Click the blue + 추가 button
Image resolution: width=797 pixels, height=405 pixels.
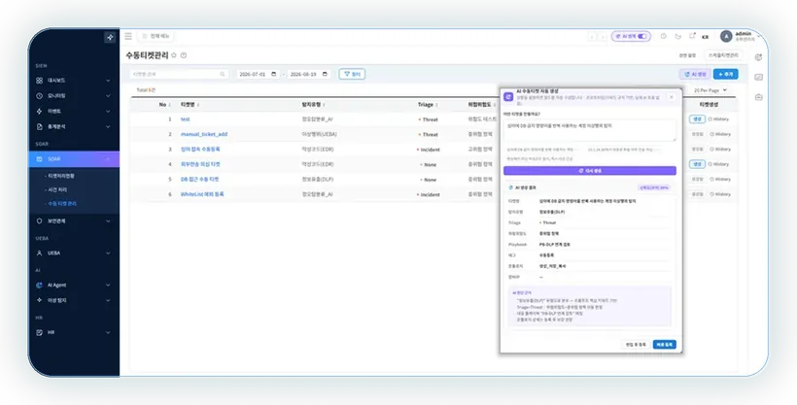[725, 74]
